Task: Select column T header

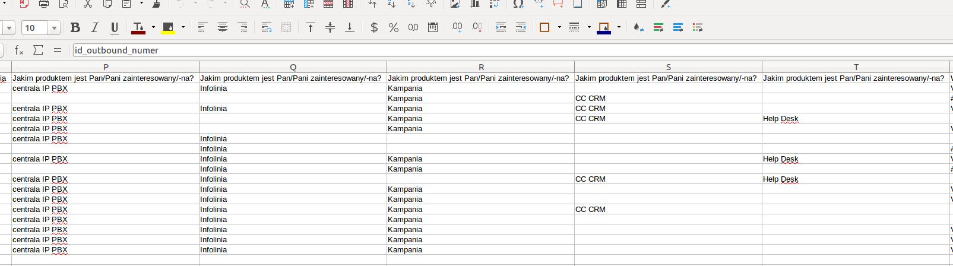Action: click(x=856, y=67)
